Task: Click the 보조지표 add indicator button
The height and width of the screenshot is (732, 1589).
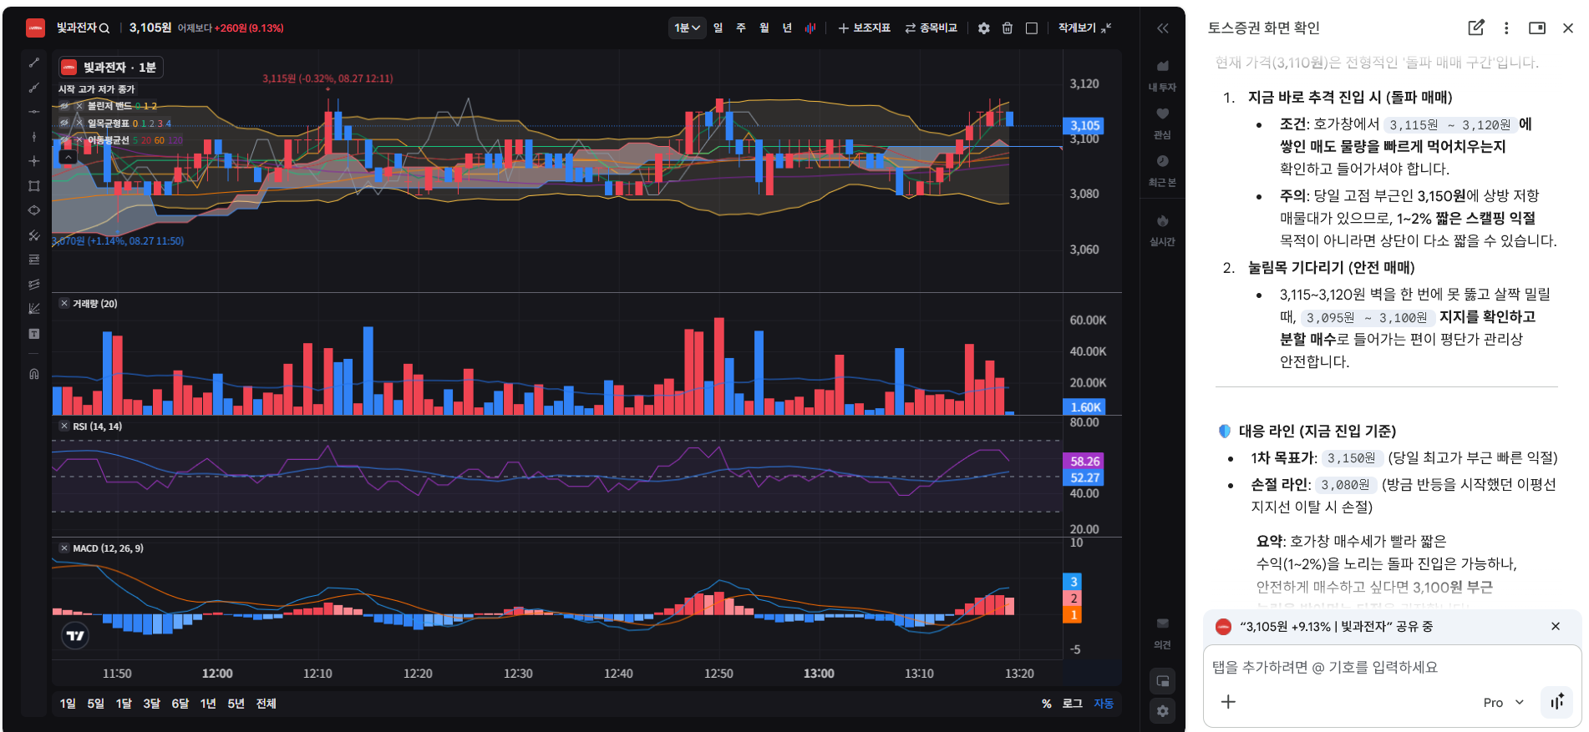Action: pyautogui.click(x=865, y=28)
